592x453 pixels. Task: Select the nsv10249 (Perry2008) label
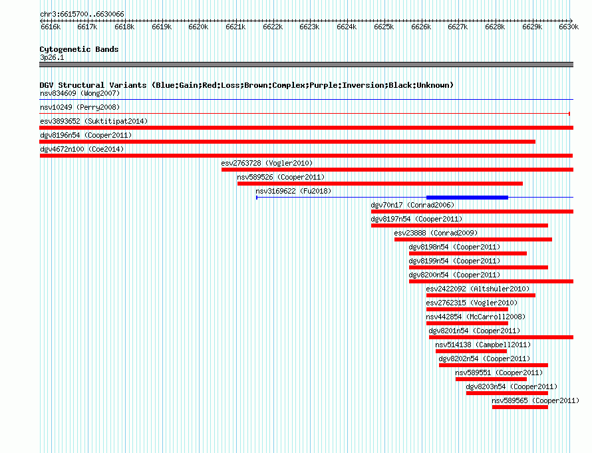[x=80, y=107]
